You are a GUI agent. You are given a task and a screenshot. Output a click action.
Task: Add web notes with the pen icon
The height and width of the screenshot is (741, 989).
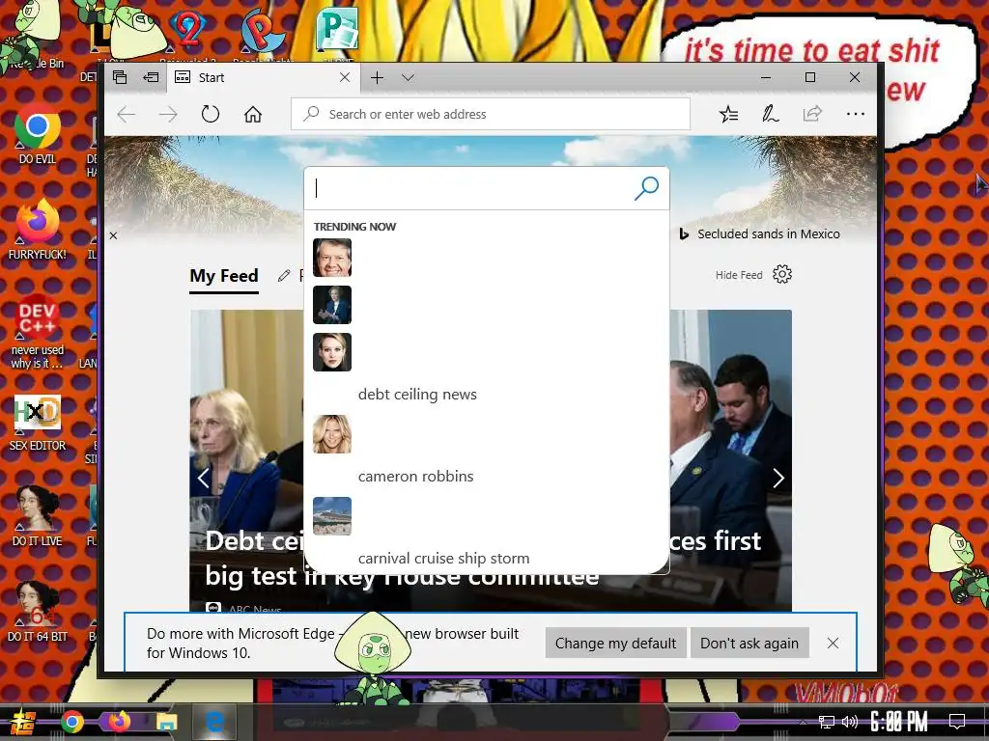click(770, 114)
